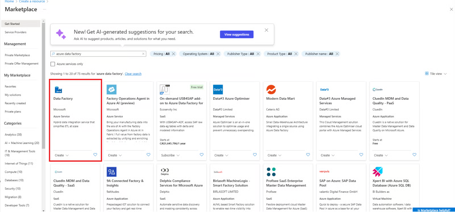
Task: Click the Modern Data Mart logo icon
Action: click(x=271, y=90)
